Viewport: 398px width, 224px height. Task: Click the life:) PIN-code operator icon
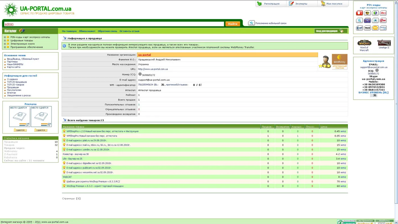(x=383, y=13)
